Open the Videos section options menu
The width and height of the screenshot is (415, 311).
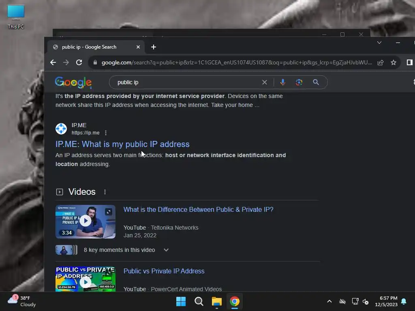105,192
